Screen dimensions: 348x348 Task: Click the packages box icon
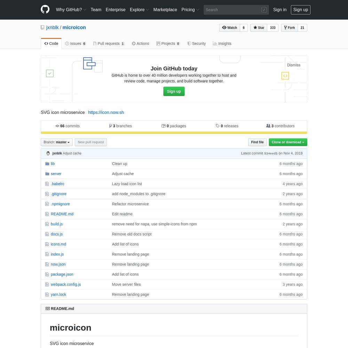(x=163, y=126)
